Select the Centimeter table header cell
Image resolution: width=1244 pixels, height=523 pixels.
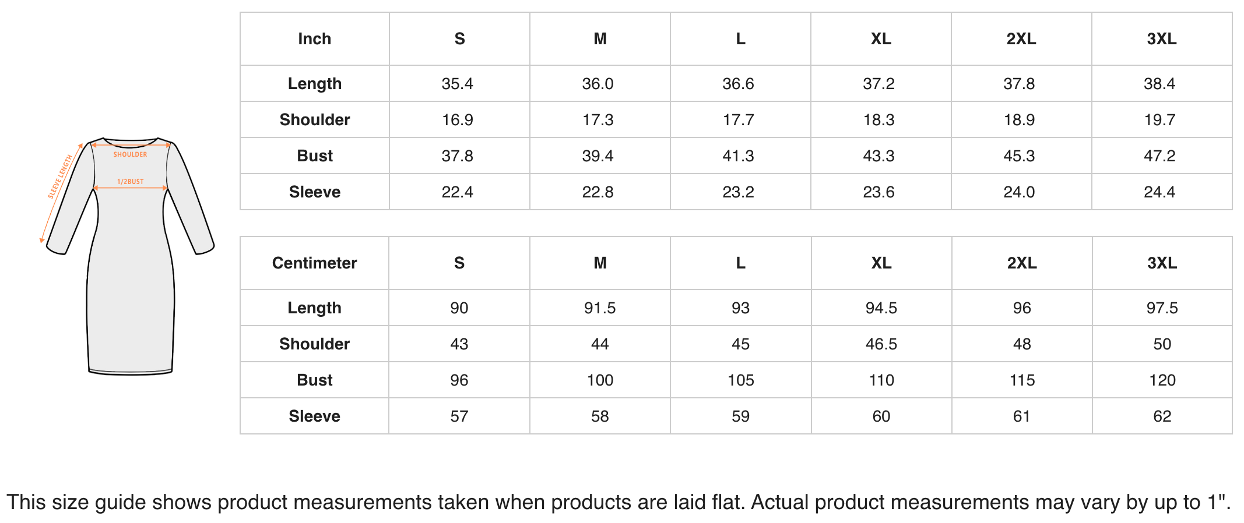point(315,263)
